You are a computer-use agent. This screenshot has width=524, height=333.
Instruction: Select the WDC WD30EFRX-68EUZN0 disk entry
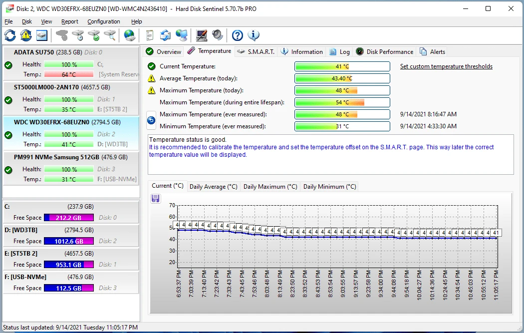point(71,133)
